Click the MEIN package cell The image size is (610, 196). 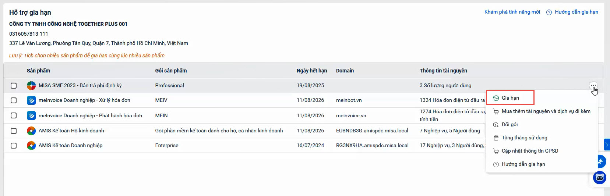pos(161,115)
